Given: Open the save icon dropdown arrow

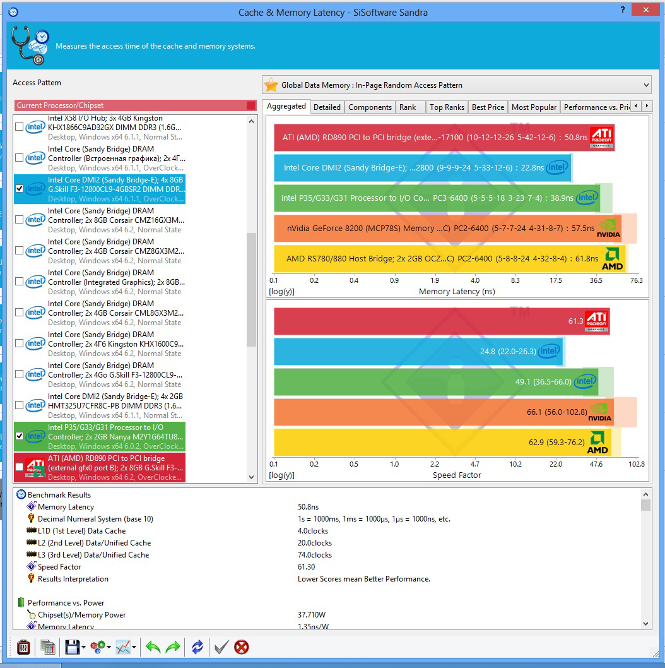Looking at the screenshot, I should (x=83, y=648).
